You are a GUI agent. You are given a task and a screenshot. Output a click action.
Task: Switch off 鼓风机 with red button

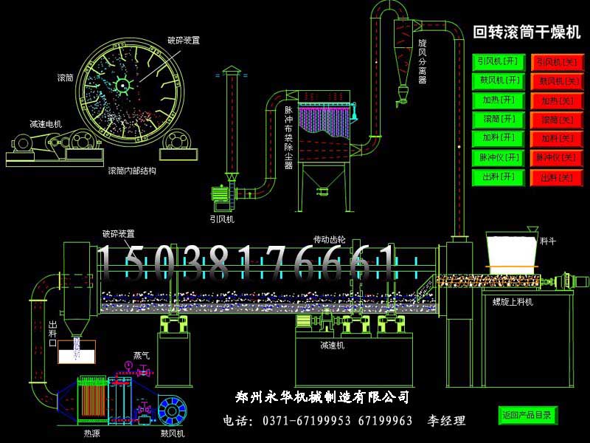(x=555, y=81)
